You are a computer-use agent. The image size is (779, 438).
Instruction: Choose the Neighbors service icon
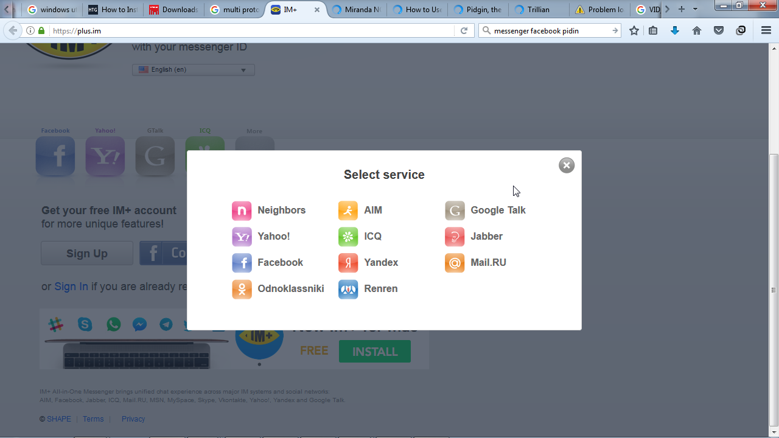coord(242,210)
